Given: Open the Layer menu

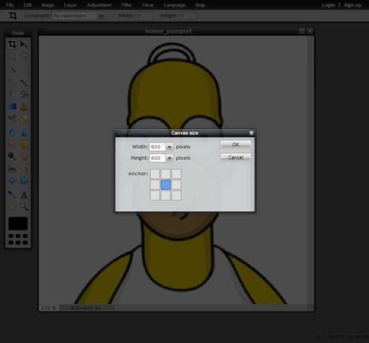Looking at the screenshot, I should [x=70, y=5].
